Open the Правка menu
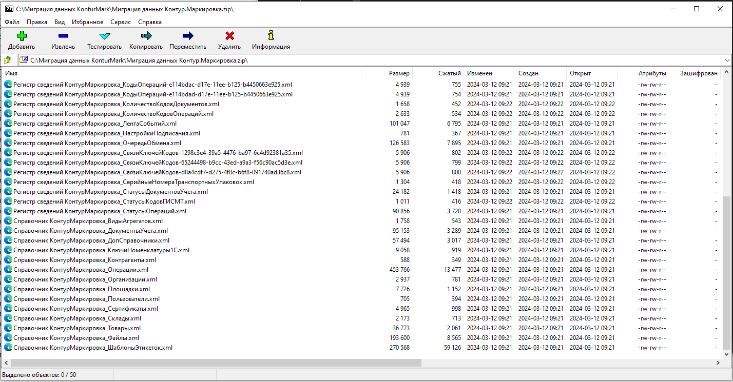The height and width of the screenshot is (382, 733). (37, 22)
